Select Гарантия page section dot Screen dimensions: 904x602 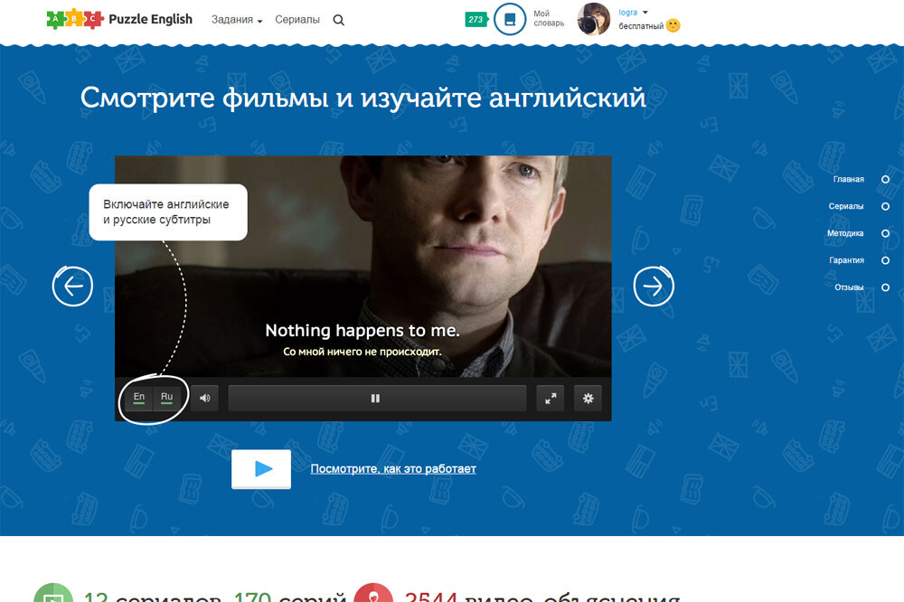click(886, 260)
